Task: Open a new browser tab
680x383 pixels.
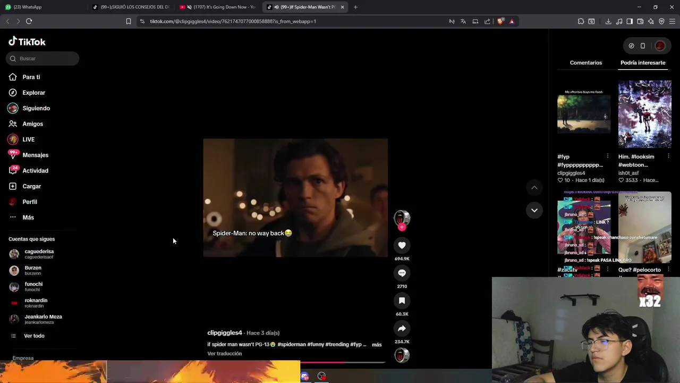Action: (x=355, y=7)
